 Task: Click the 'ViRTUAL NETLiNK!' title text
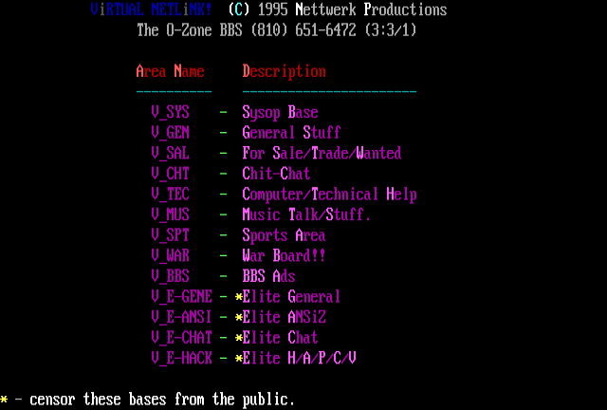pos(152,9)
